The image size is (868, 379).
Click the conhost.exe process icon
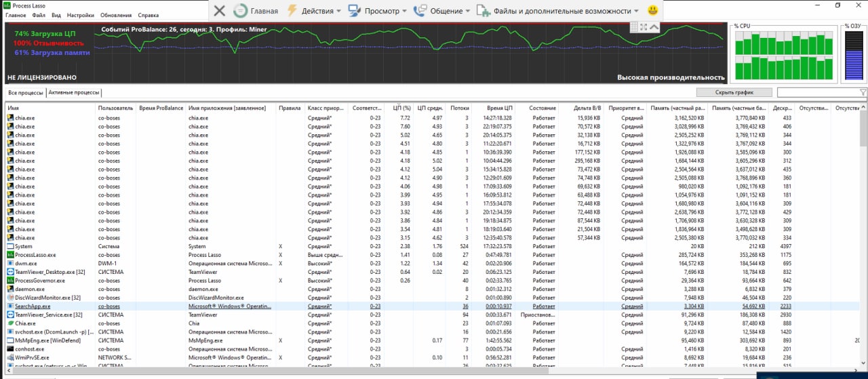click(10, 348)
